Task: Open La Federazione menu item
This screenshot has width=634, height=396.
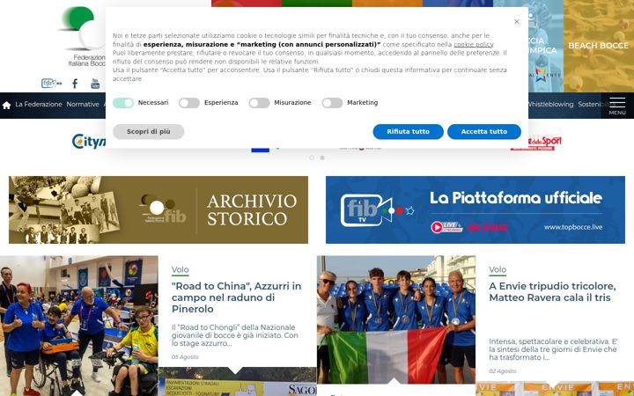Action: tap(39, 104)
